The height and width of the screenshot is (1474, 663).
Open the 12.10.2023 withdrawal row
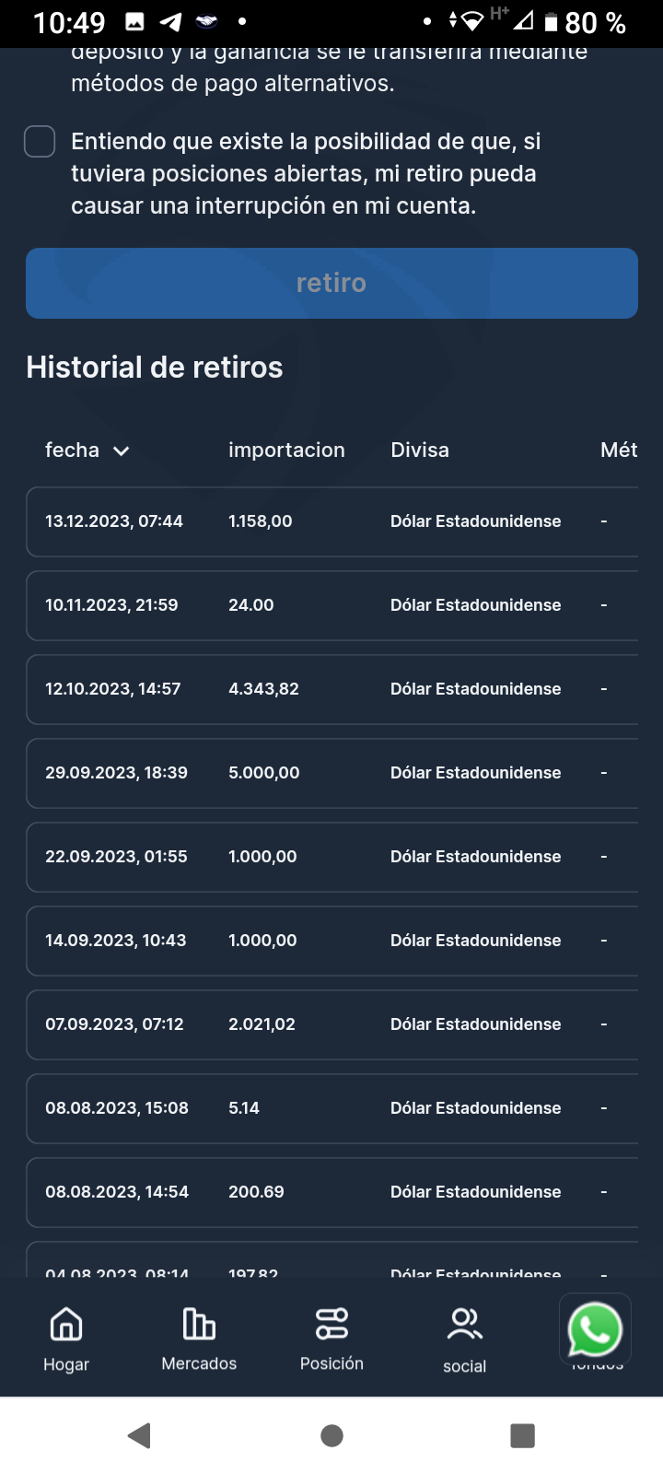331,689
